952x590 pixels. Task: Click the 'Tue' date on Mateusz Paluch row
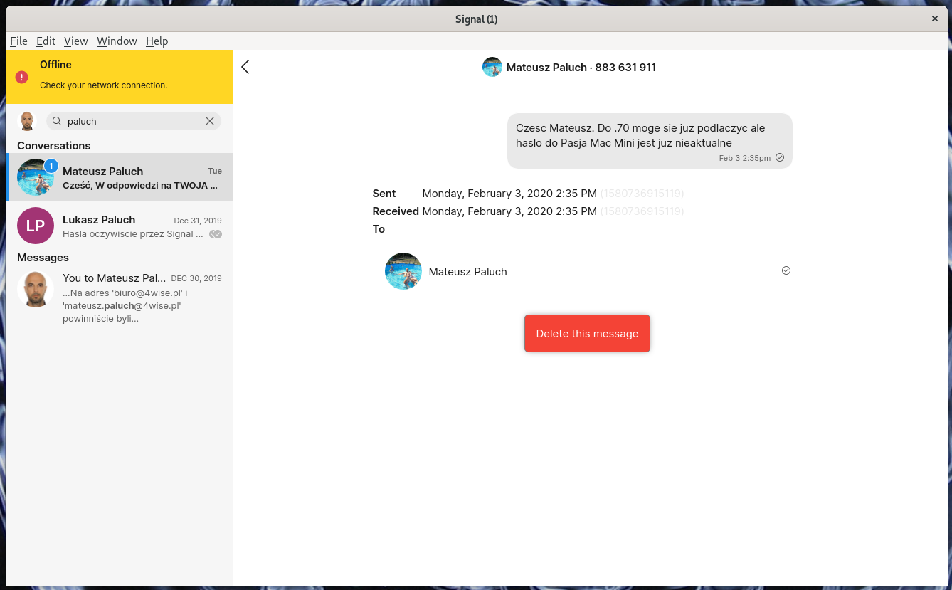click(215, 171)
